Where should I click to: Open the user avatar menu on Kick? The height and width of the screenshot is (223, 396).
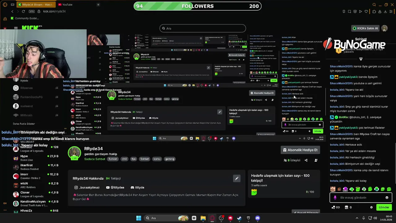(385, 28)
